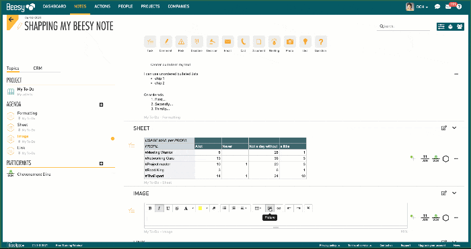Open more options menu on Sheet row
Viewport: 471px width, 249px height.
click(x=456, y=159)
